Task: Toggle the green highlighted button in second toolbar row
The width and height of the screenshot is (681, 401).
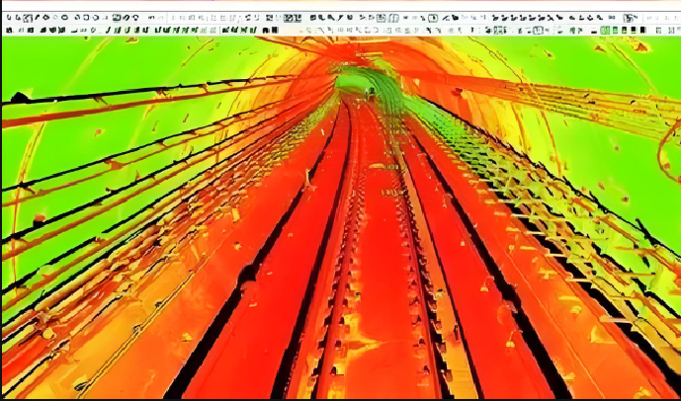Action: coord(603,30)
